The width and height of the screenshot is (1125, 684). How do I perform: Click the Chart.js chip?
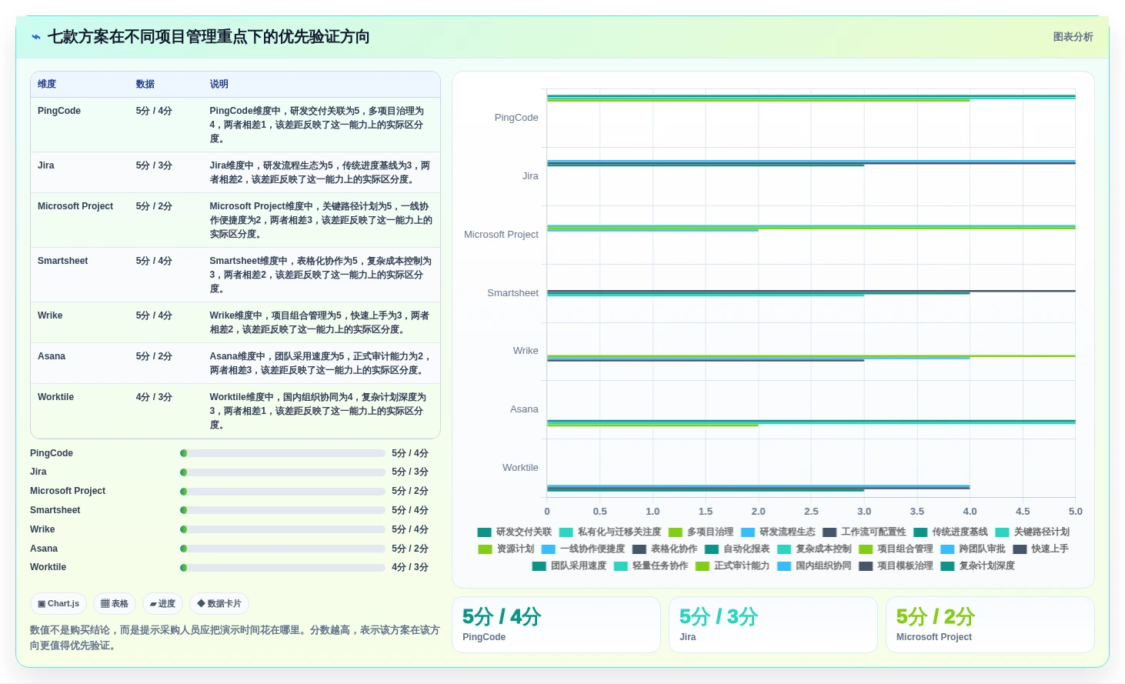tap(58, 604)
